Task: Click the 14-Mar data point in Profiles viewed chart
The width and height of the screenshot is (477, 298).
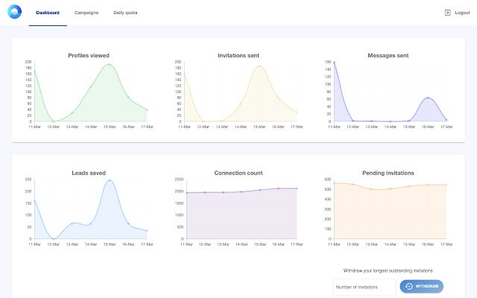Action: (91, 86)
